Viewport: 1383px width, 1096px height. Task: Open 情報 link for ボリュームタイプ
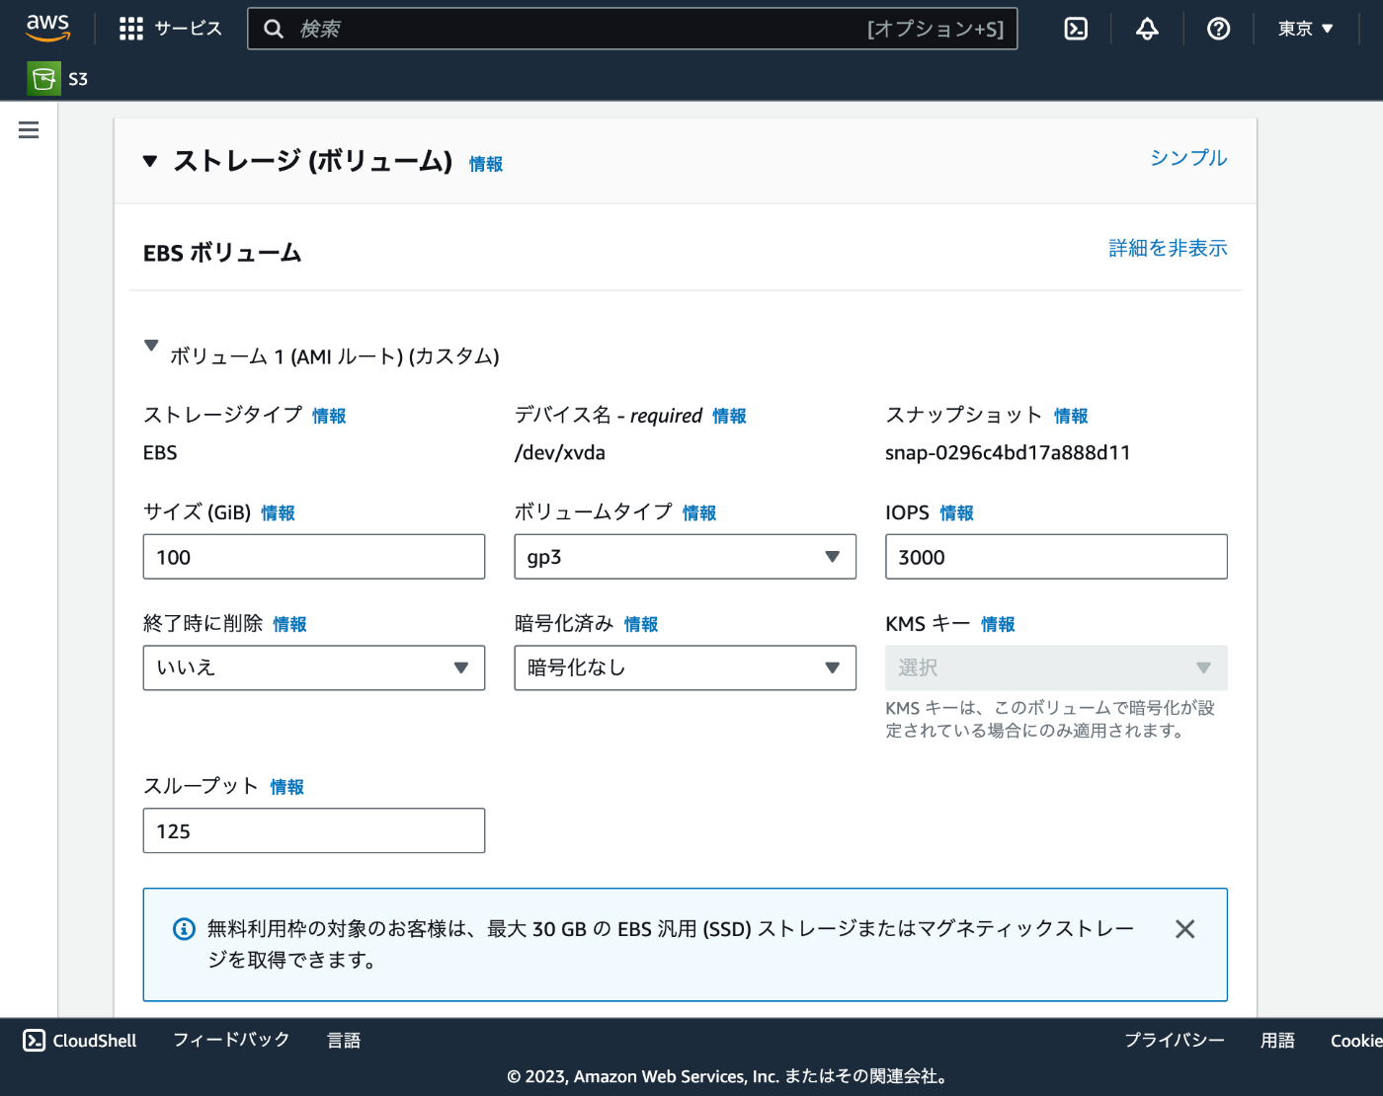[x=699, y=512]
